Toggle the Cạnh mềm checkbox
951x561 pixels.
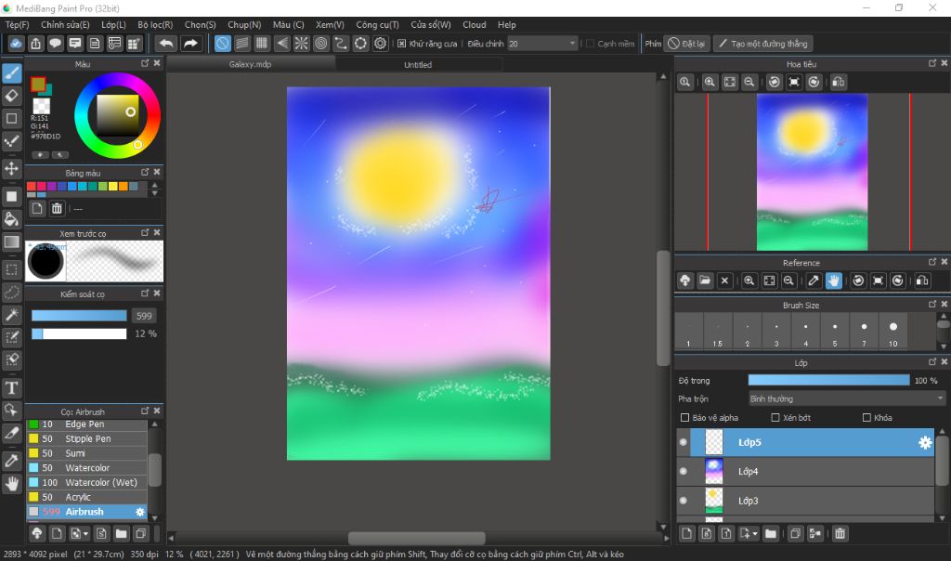pos(590,44)
